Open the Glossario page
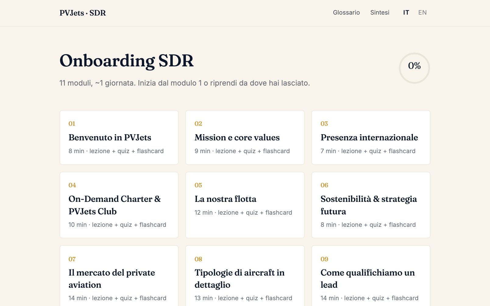The image size is (490, 306). [x=346, y=12]
